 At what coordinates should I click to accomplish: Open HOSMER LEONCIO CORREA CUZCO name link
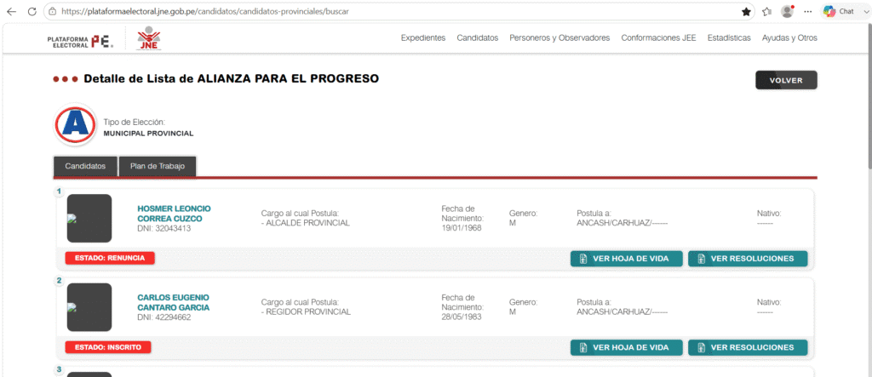tap(174, 214)
